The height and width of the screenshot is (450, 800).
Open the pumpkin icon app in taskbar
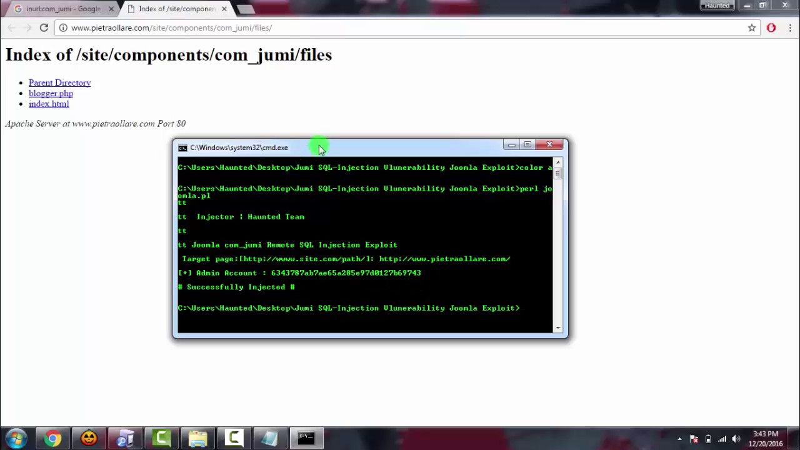pos(89,438)
